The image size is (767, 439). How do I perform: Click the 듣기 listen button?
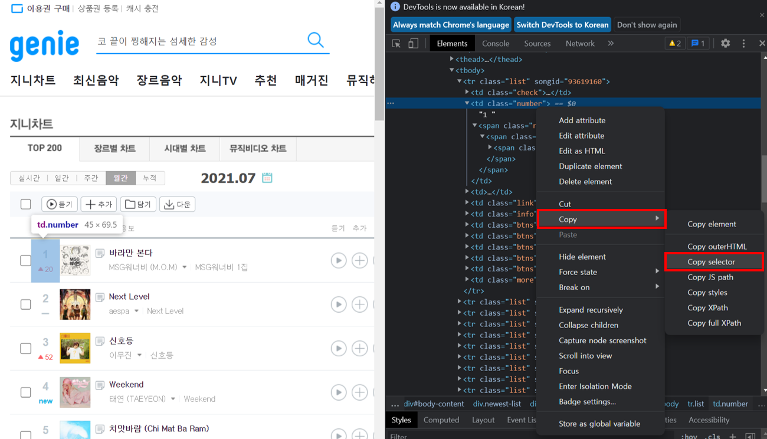[60, 204]
